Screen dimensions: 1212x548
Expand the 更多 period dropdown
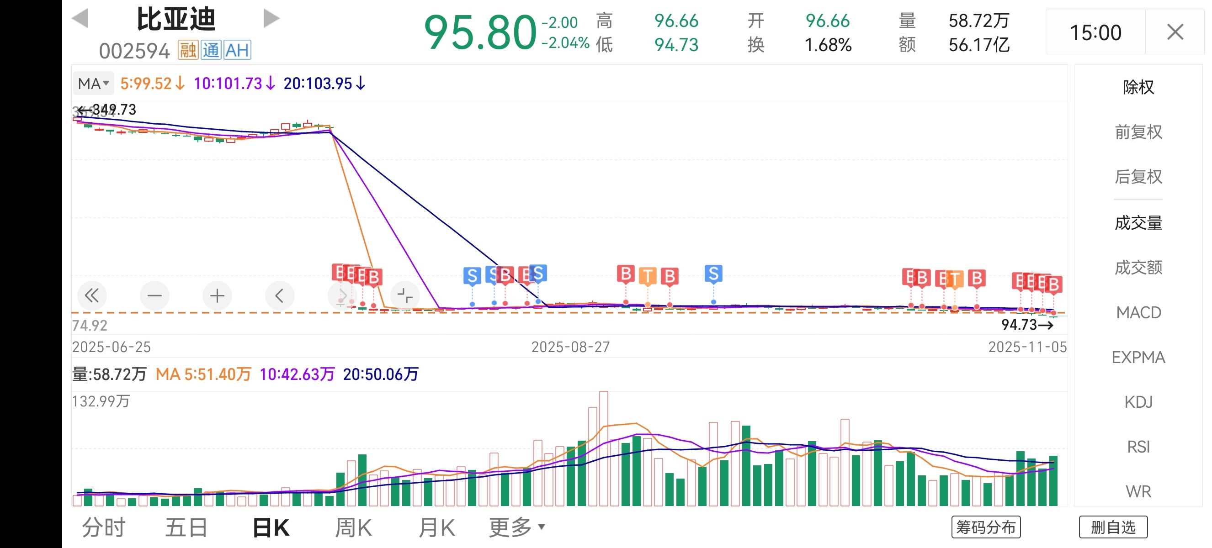tap(516, 527)
